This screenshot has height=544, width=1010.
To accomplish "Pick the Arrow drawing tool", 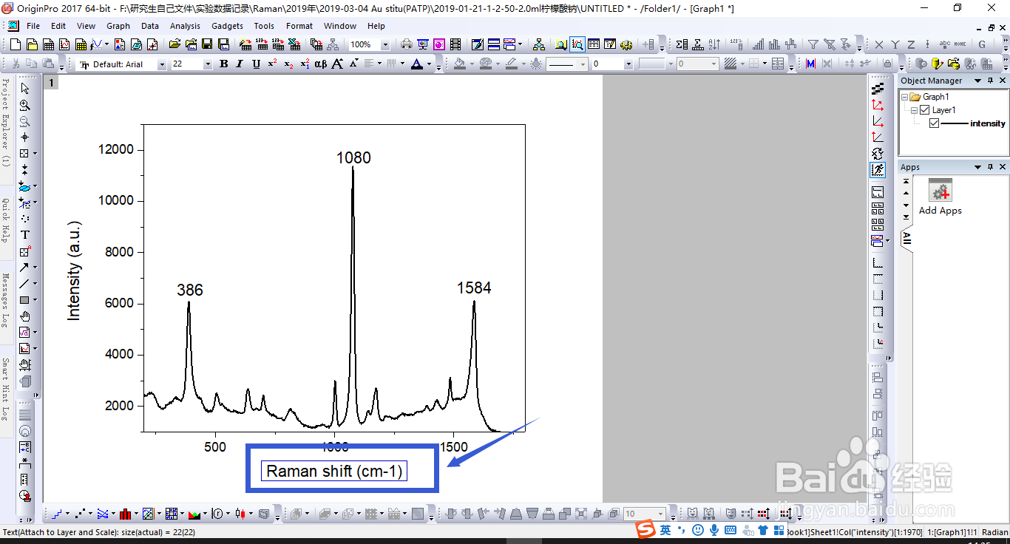I will pyautogui.click(x=24, y=268).
